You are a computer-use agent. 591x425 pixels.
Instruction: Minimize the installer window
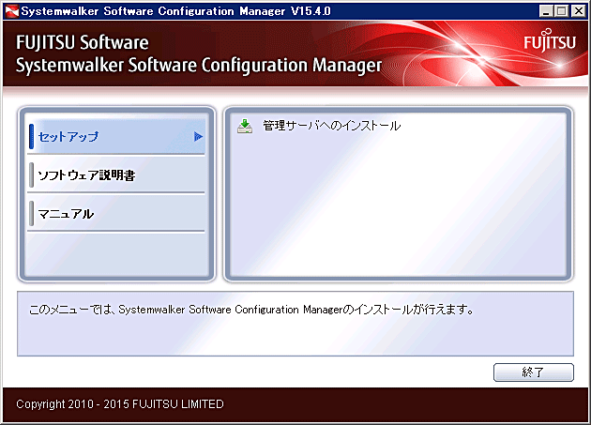click(x=546, y=11)
